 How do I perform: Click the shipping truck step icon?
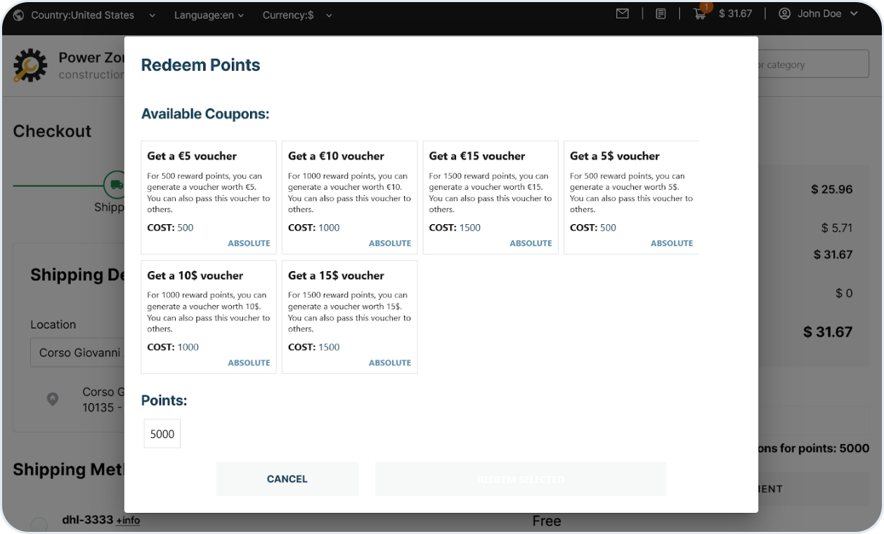click(x=115, y=185)
